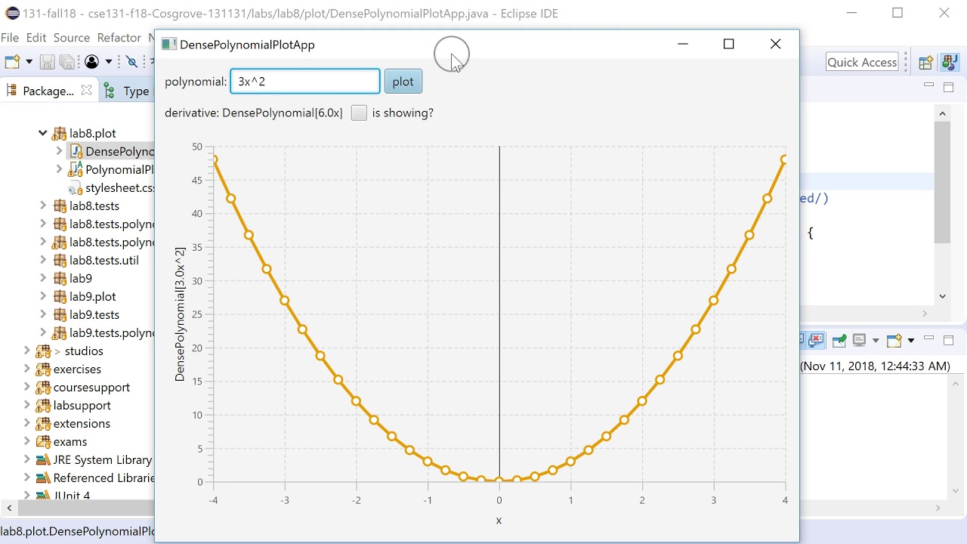Click the Save disk icon in Eclipse toolbar

pos(47,62)
